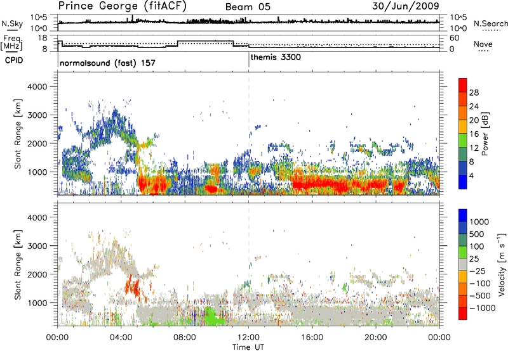Click the green velocity patch near 09:30 UT
508x351 pixels.
click(212, 316)
